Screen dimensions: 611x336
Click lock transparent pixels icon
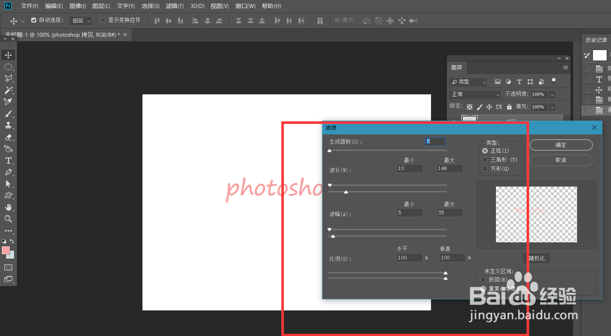pos(470,107)
